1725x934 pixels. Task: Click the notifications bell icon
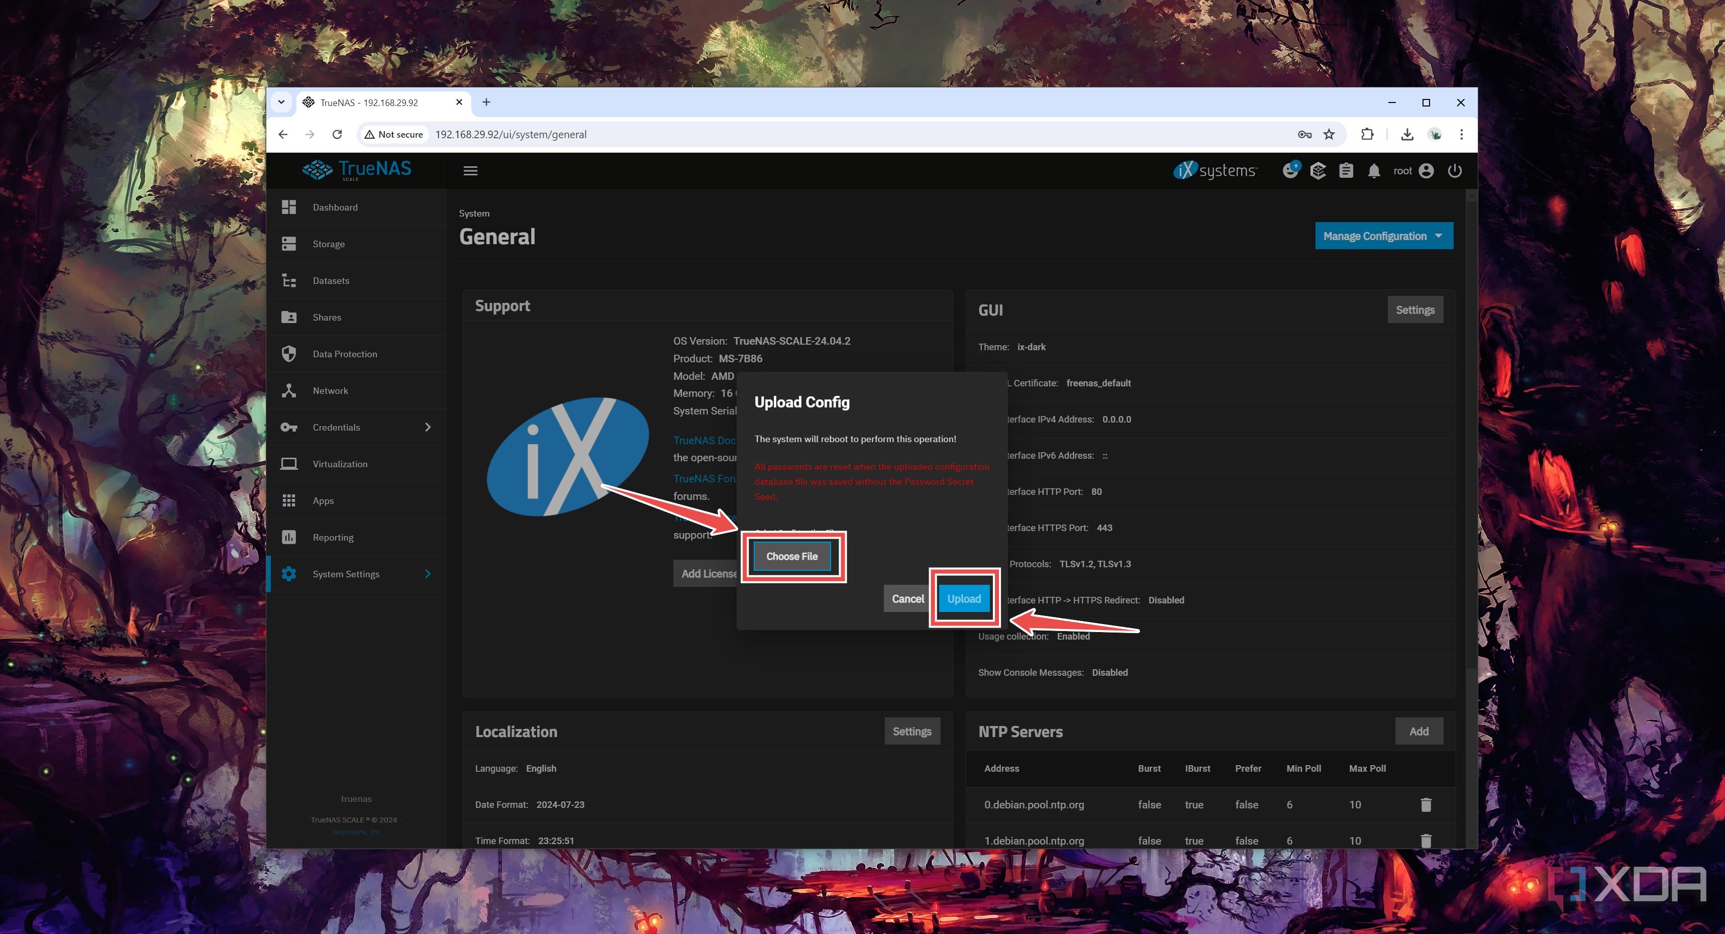point(1373,171)
